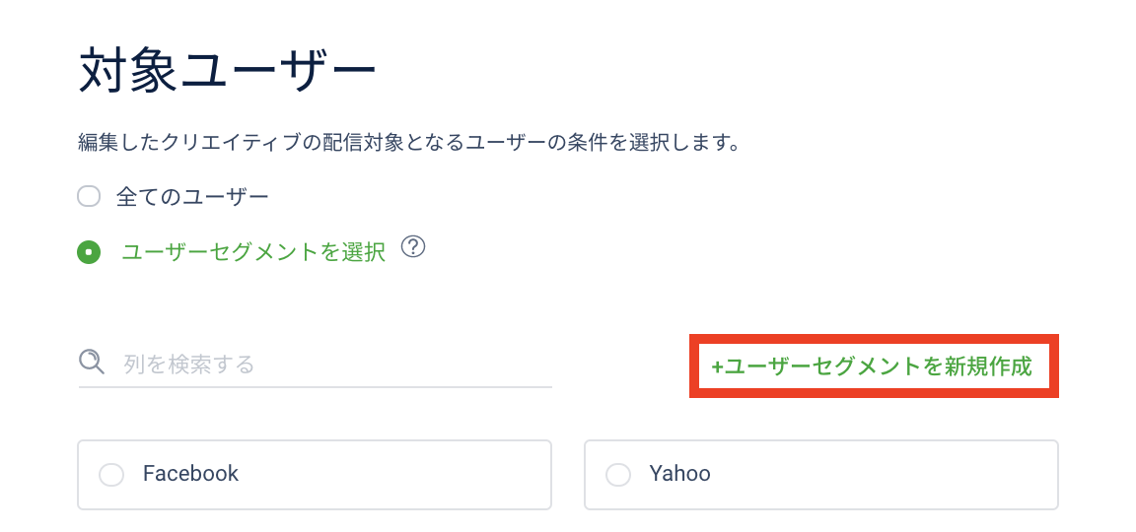
Task: Select the Facebook segment card
Action: [x=315, y=475]
